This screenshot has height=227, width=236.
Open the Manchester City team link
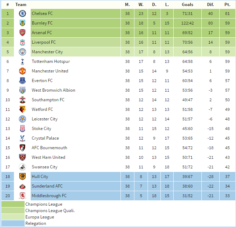tap(47, 52)
